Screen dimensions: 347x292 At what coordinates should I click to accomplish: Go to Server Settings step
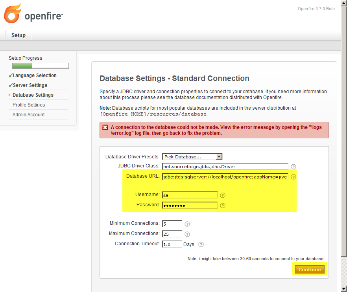[x=30, y=85]
